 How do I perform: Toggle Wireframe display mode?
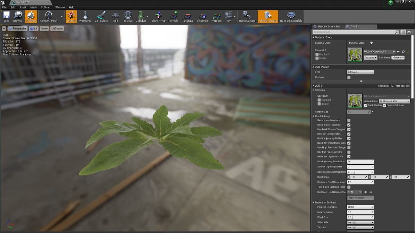(x=85, y=16)
